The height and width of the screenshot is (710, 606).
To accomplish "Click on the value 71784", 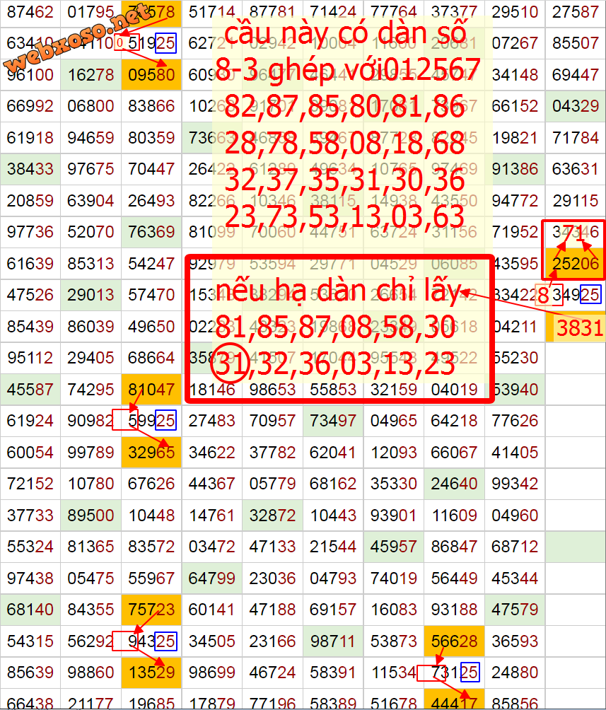I will (x=575, y=138).
